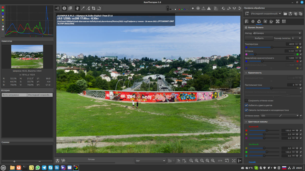Adjust Пастельные тона slider

[271, 88]
